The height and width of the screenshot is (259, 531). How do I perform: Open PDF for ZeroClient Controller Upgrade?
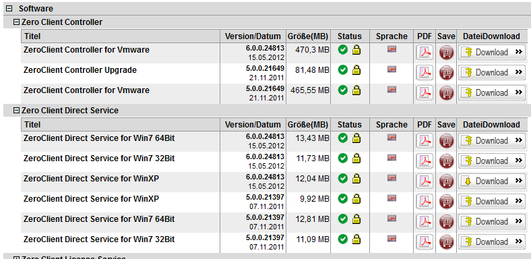pos(425,73)
